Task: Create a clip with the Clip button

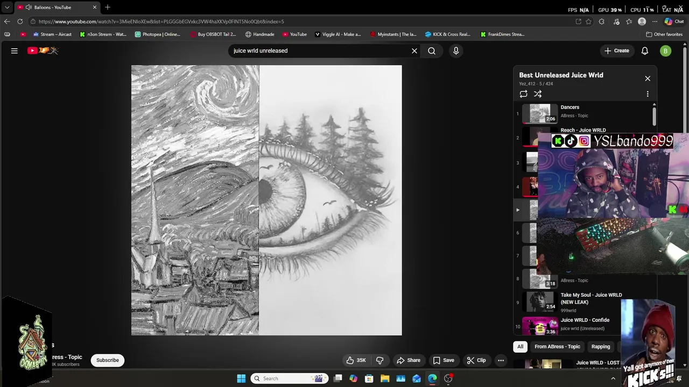Action: 476,360
